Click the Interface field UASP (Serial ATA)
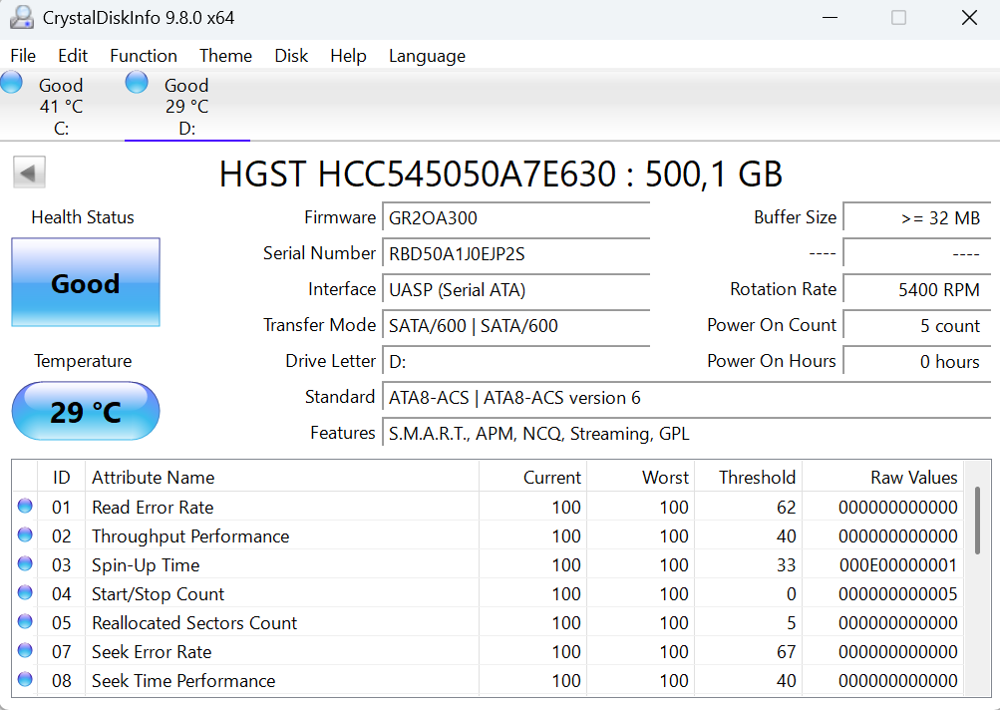The width and height of the screenshot is (1000, 710). [x=515, y=289]
